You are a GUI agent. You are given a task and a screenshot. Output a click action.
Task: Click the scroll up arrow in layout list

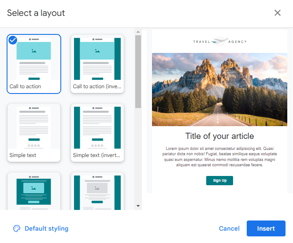coord(138,32)
